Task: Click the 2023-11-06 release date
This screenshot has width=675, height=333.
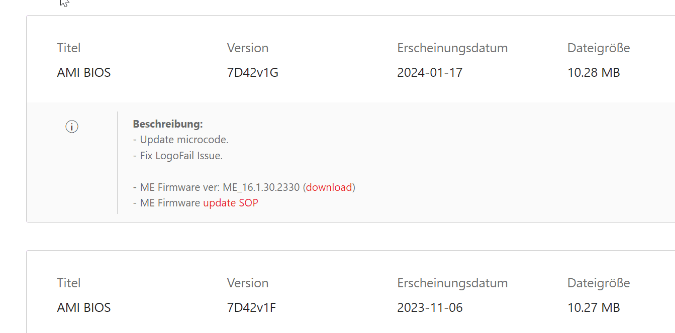Action: (x=430, y=307)
